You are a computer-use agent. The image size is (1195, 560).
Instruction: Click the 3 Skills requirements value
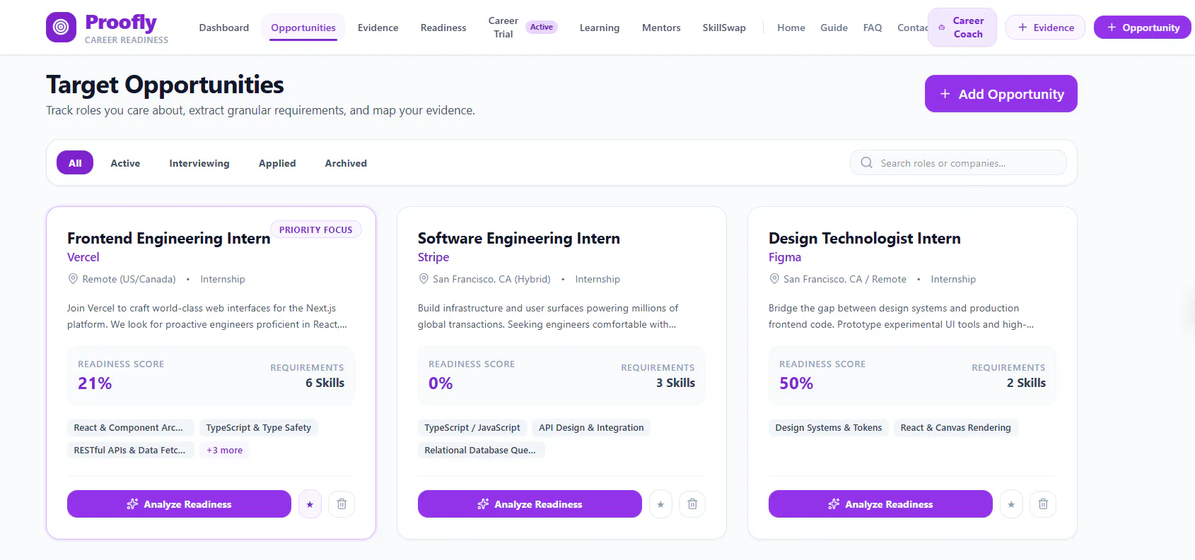pos(675,383)
